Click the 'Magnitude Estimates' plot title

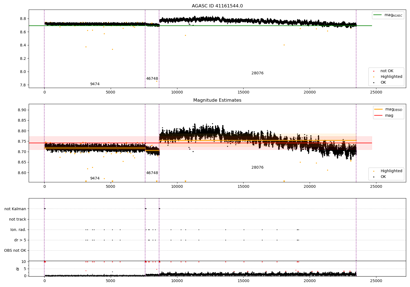pos(217,100)
